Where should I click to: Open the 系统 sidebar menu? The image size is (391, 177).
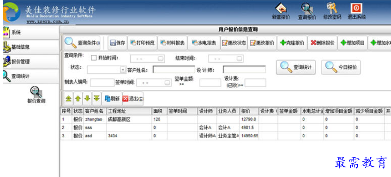tap(31, 32)
